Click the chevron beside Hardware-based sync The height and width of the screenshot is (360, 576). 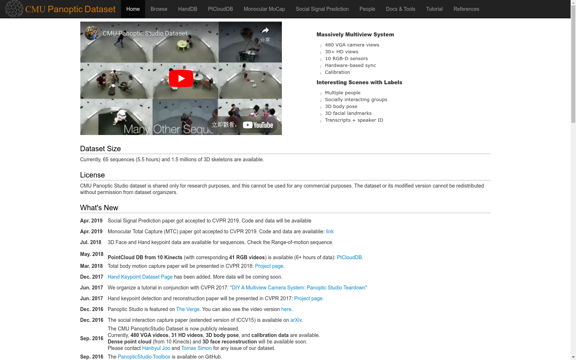tap(320, 66)
